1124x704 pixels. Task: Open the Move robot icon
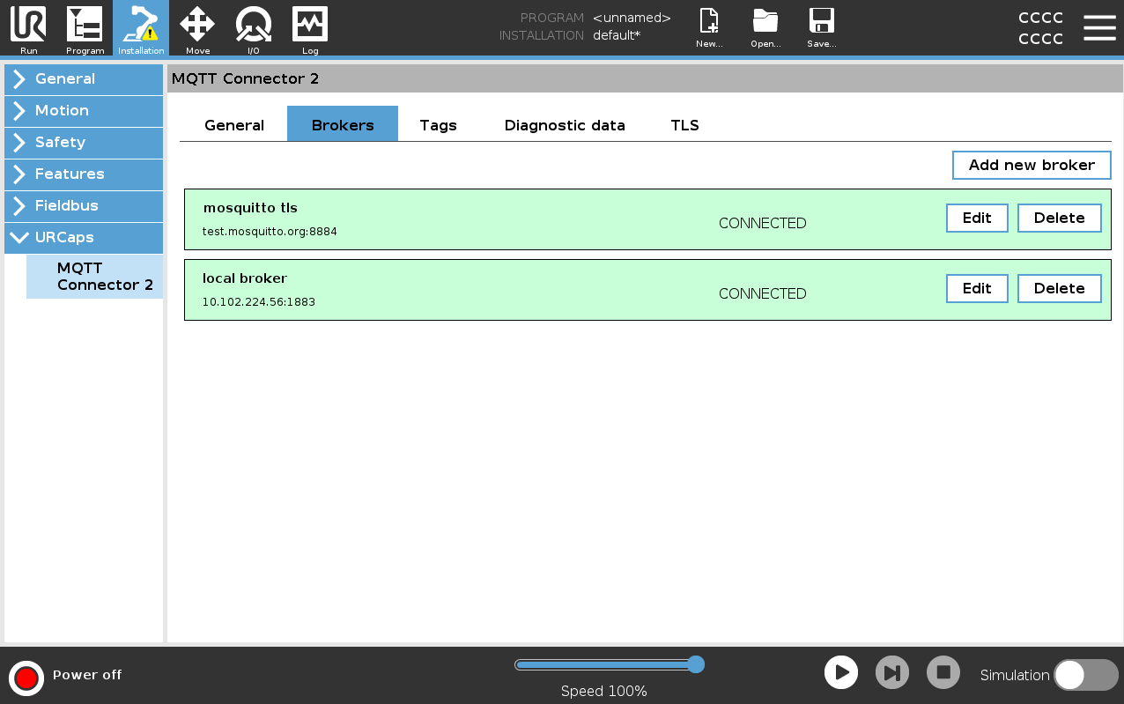197,26
